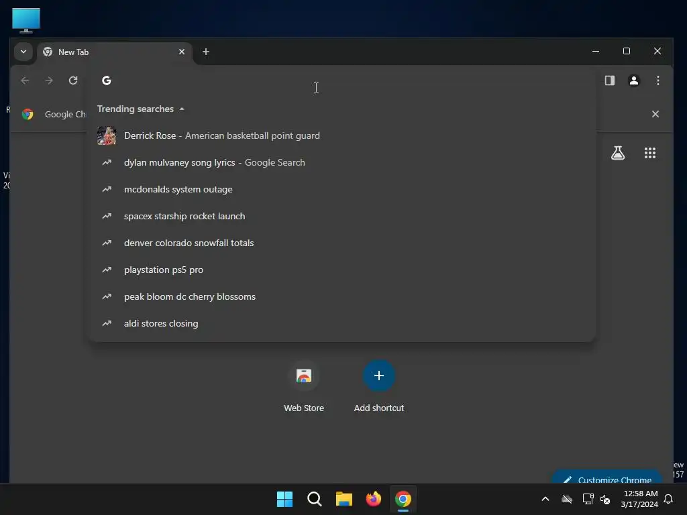Open the side panel icon

(x=609, y=80)
